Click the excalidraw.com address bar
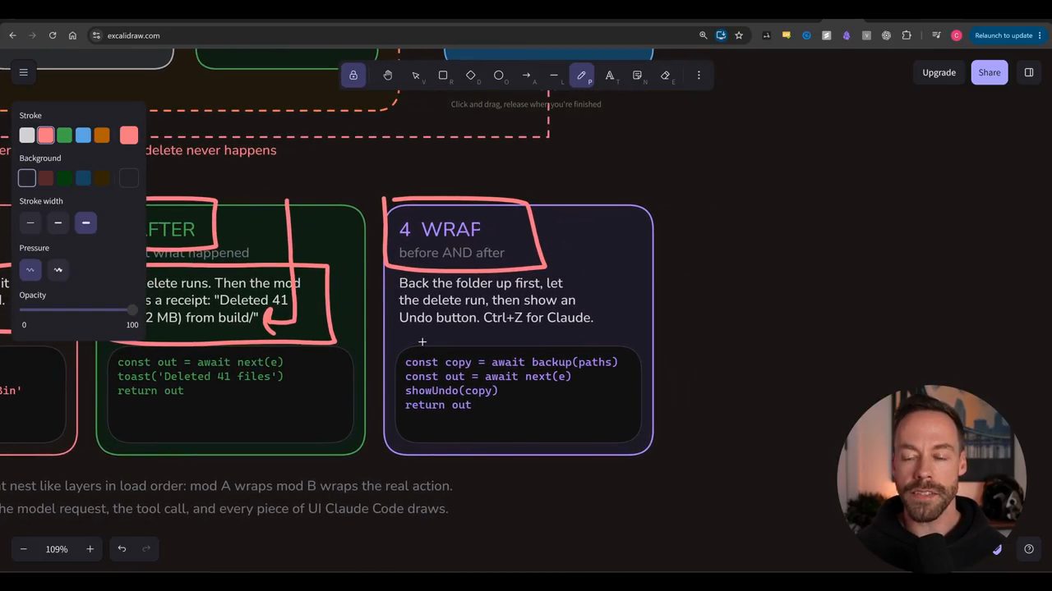Viewport: 1052px width, 591px height. click(x=394, y=35)
